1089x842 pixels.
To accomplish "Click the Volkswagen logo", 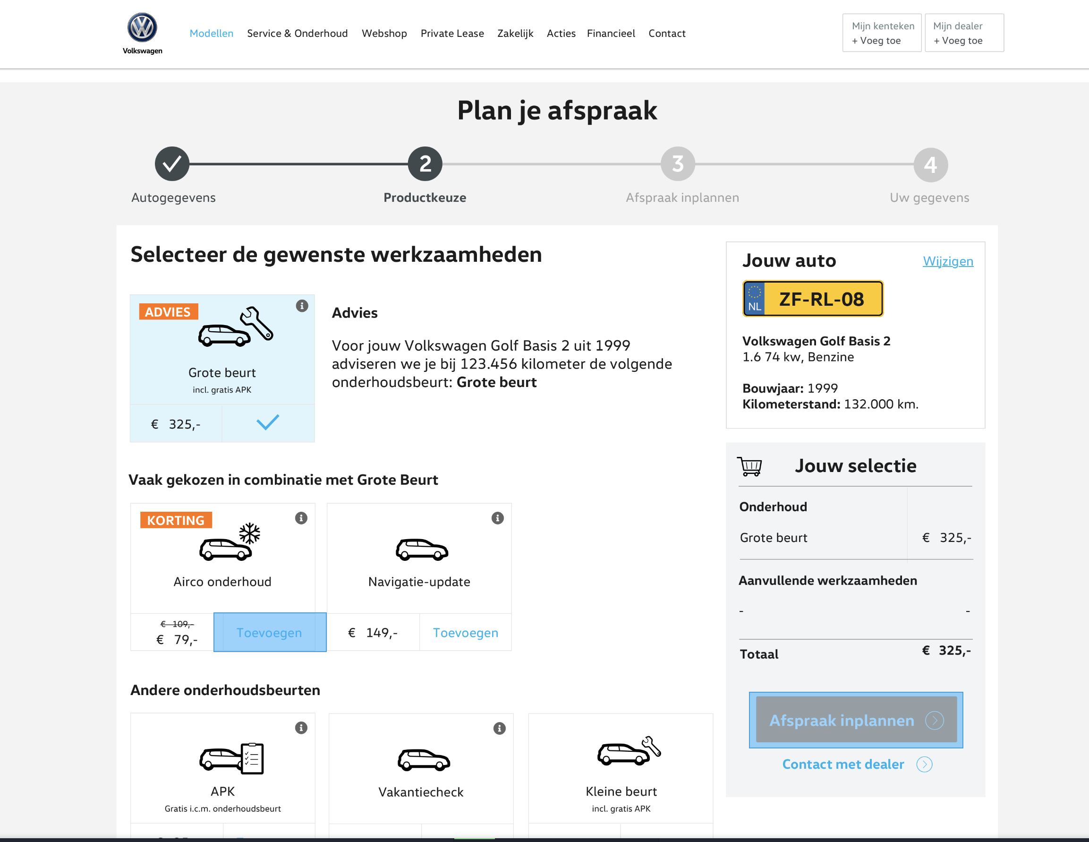I will (142, 29).
